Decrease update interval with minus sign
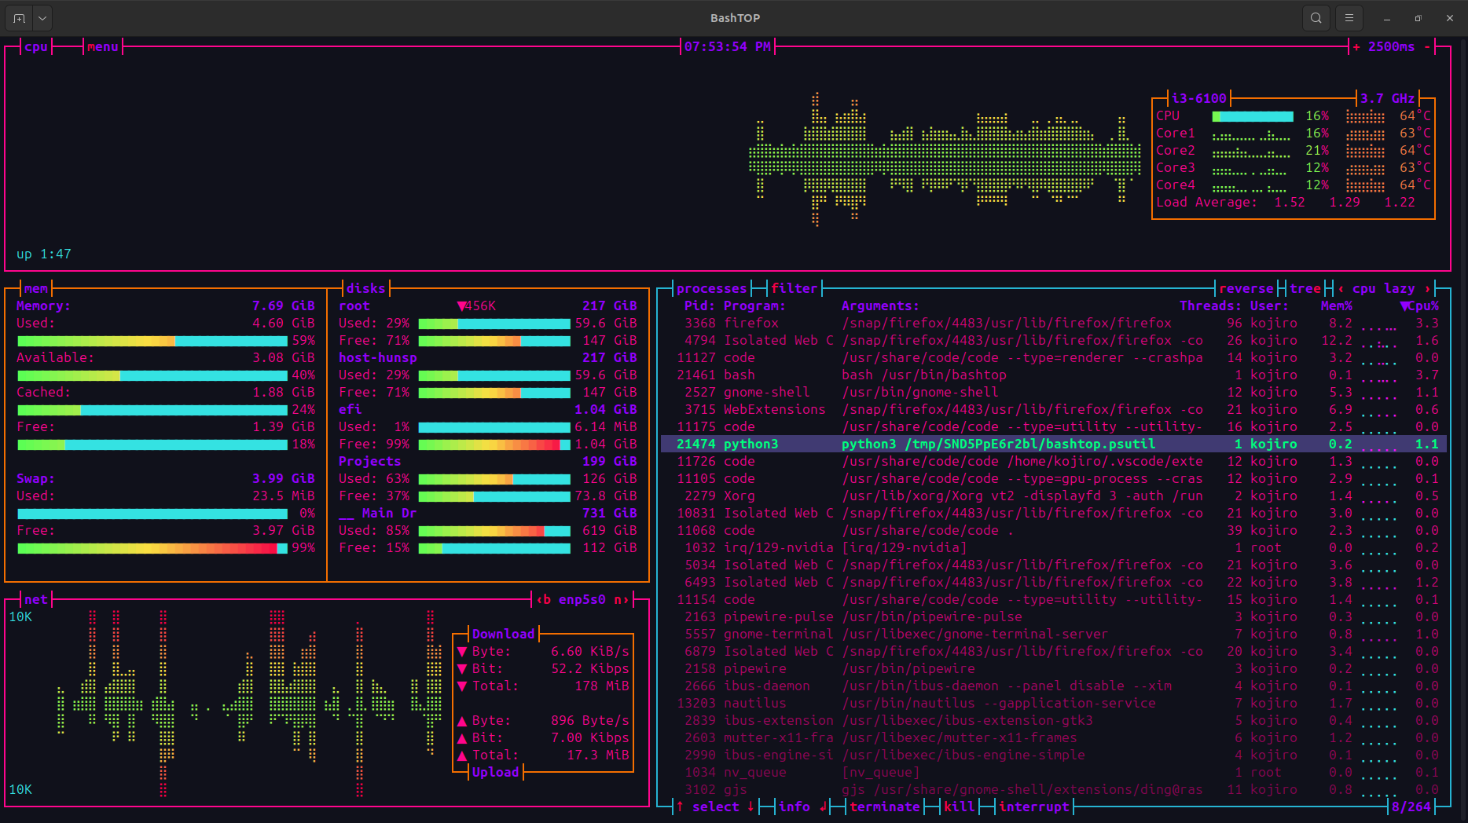The height and width of the screenshot is (823, 1468). click(1427, 47)
